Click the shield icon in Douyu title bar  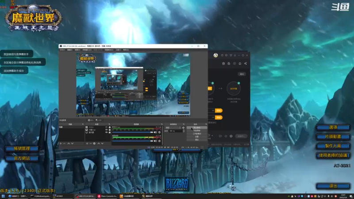click(x=231, y=55)
